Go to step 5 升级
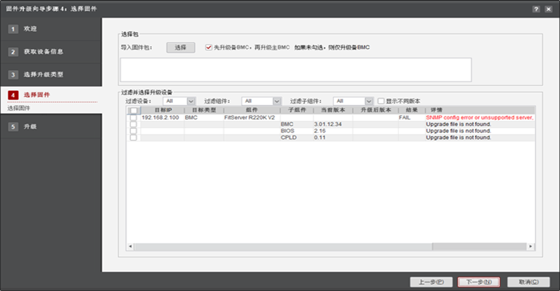 pyautogui.click(x=51, y=126)
